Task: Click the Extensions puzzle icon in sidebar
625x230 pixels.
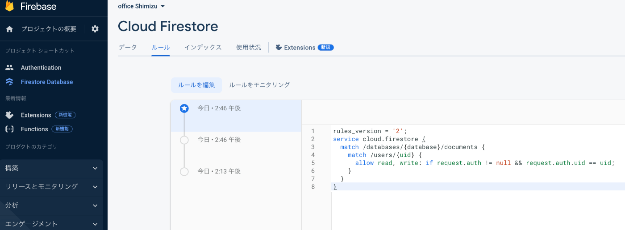Action: click(9, 115)
